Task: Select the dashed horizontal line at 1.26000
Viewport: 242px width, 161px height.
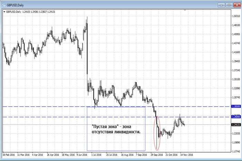Action: [52, 117]
